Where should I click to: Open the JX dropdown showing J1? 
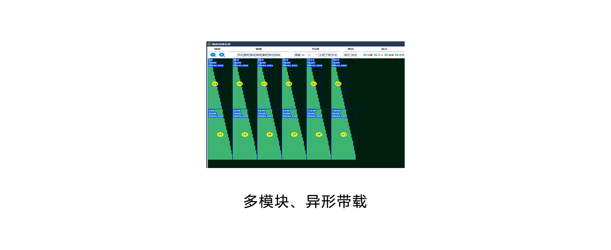(313, 55)
